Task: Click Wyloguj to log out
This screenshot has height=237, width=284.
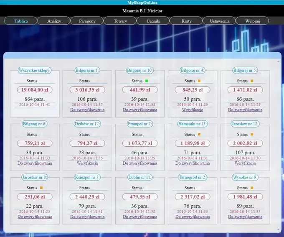Action: tap(253, 21)
